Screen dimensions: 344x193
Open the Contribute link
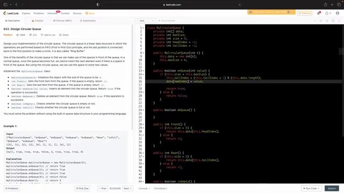coord(161,188)
